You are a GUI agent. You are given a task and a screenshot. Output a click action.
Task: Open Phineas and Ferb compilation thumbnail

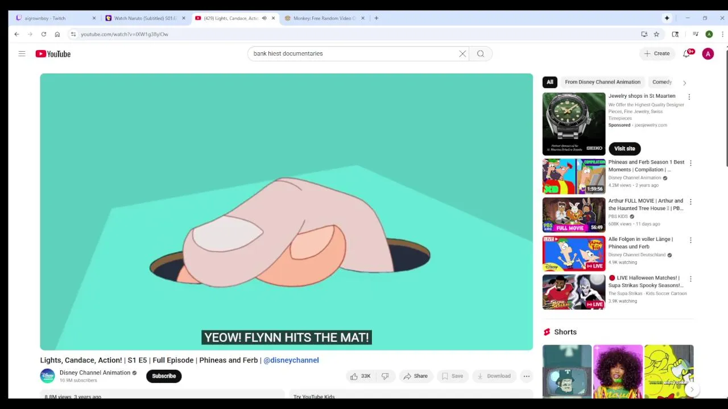tap(574, 176)
